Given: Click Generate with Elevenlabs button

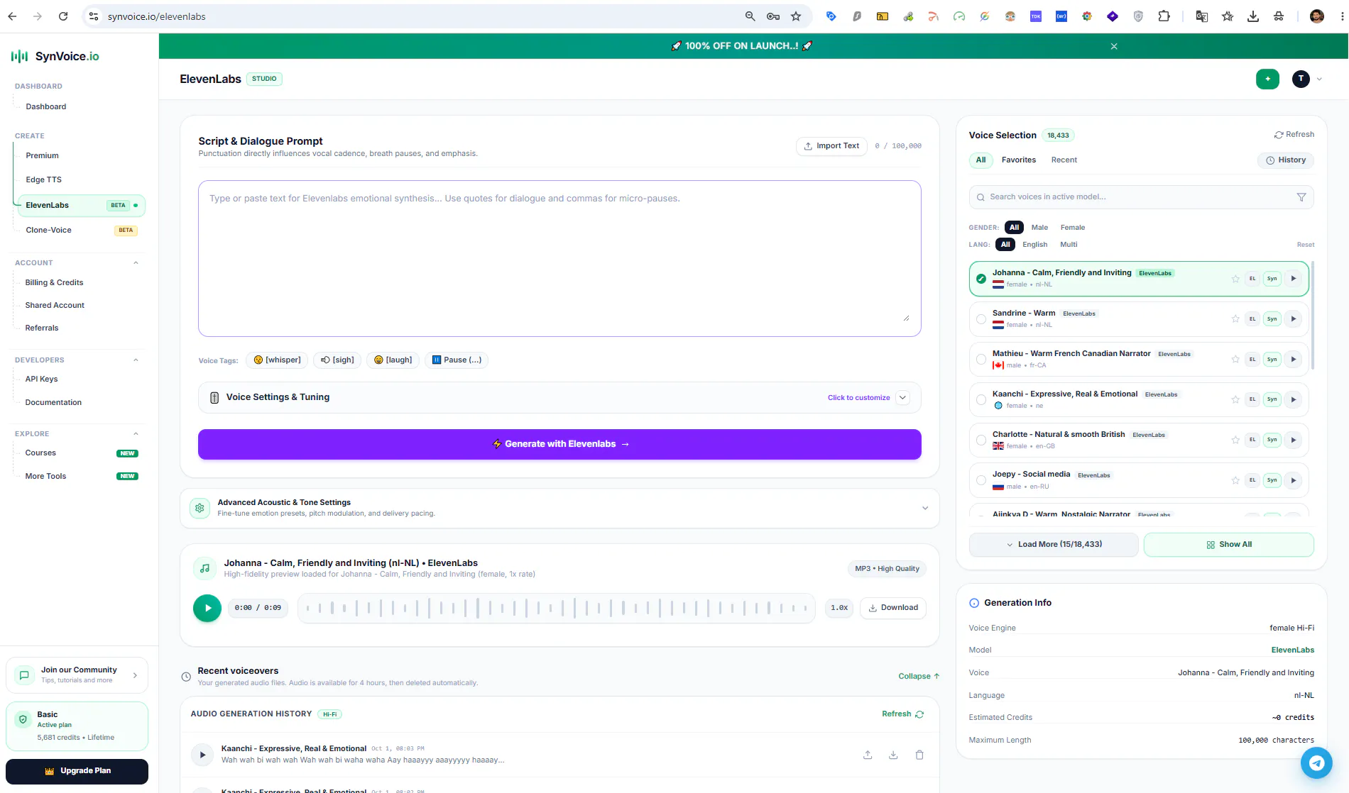Looking at the screenshot, I should tap(559, 444).
